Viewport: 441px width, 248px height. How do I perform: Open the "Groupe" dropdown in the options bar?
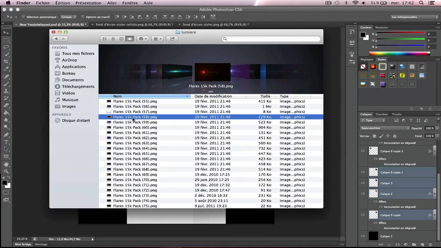[69, 16]
